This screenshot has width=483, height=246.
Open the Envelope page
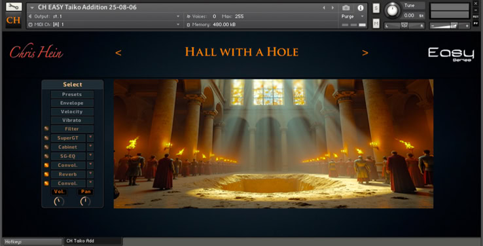72,103
